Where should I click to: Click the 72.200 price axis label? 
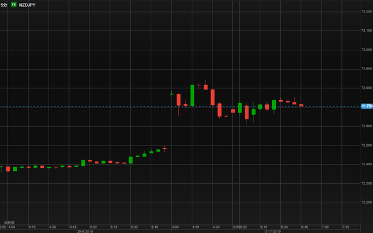click(x=366, y=203)
